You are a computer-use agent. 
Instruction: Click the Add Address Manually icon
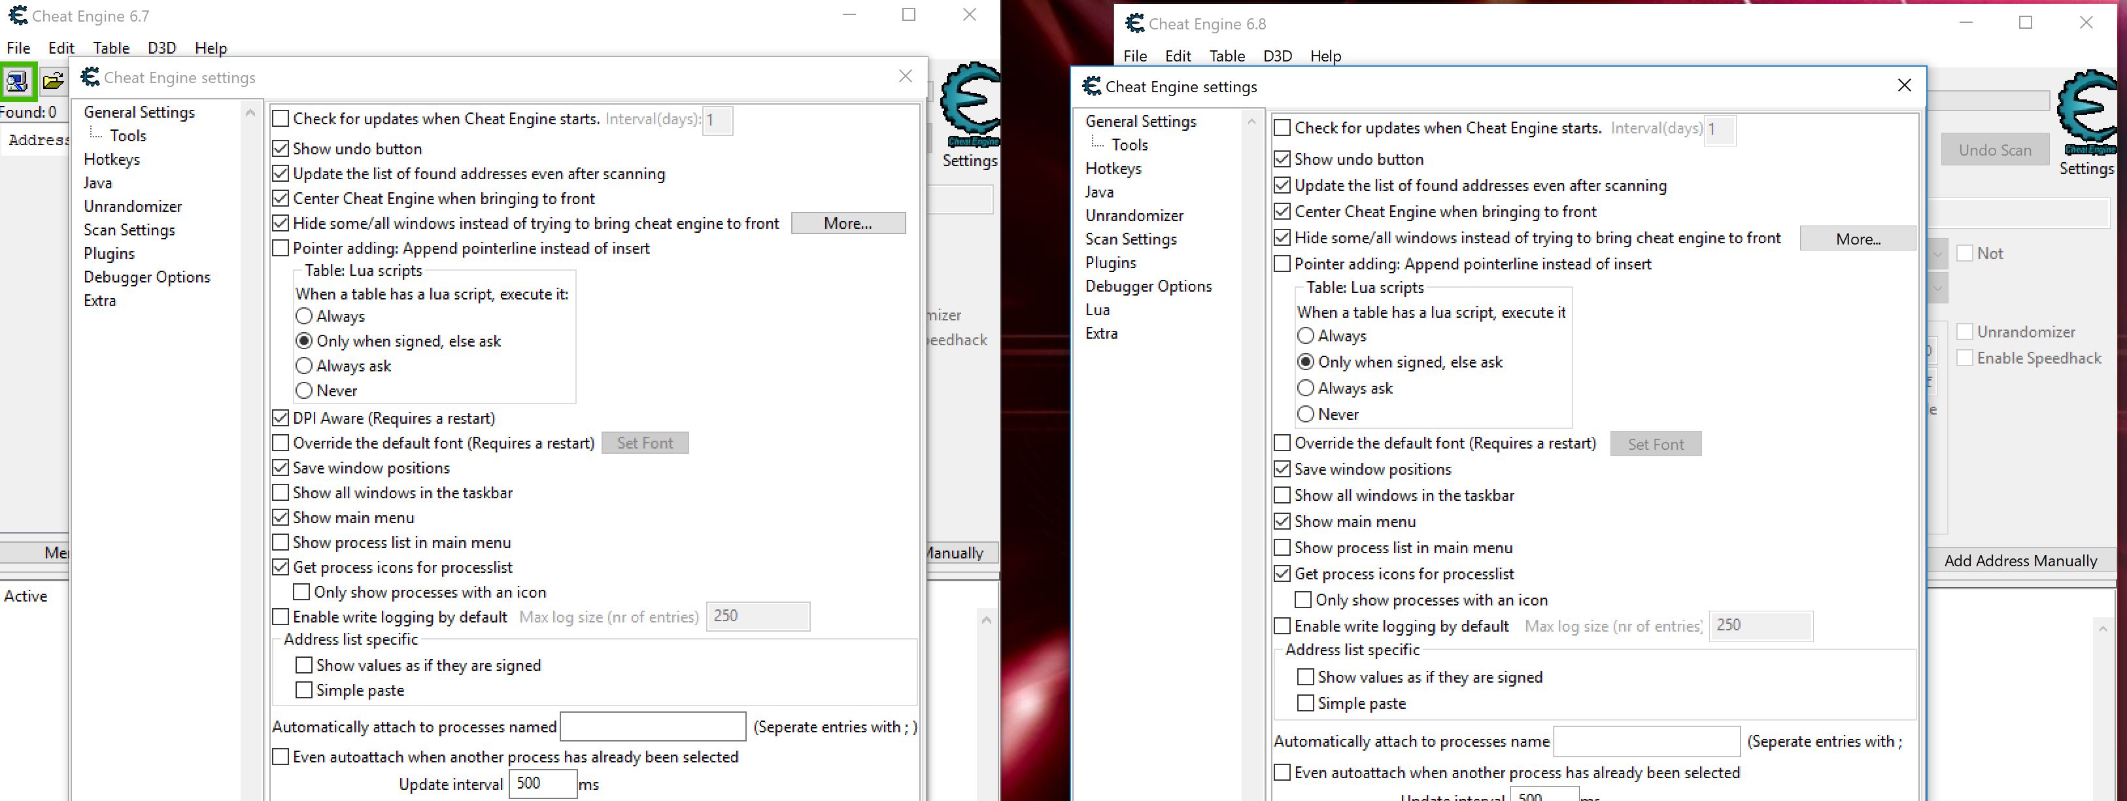pos(2020,559)
